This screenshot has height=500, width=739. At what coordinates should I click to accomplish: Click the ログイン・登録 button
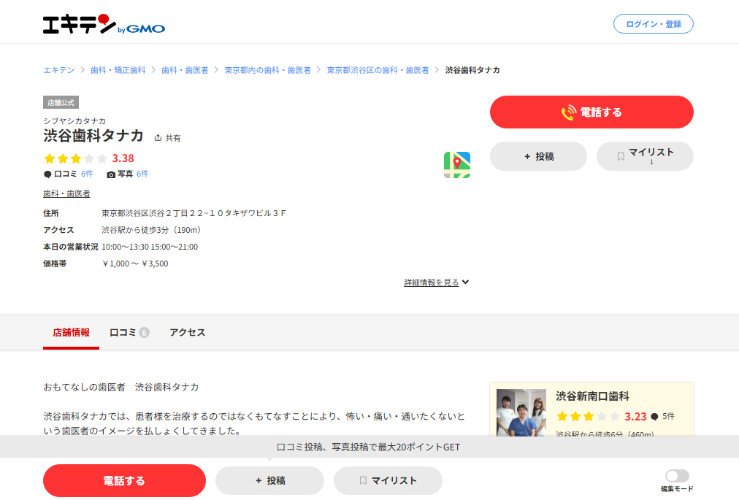click(x=654, y=24)
